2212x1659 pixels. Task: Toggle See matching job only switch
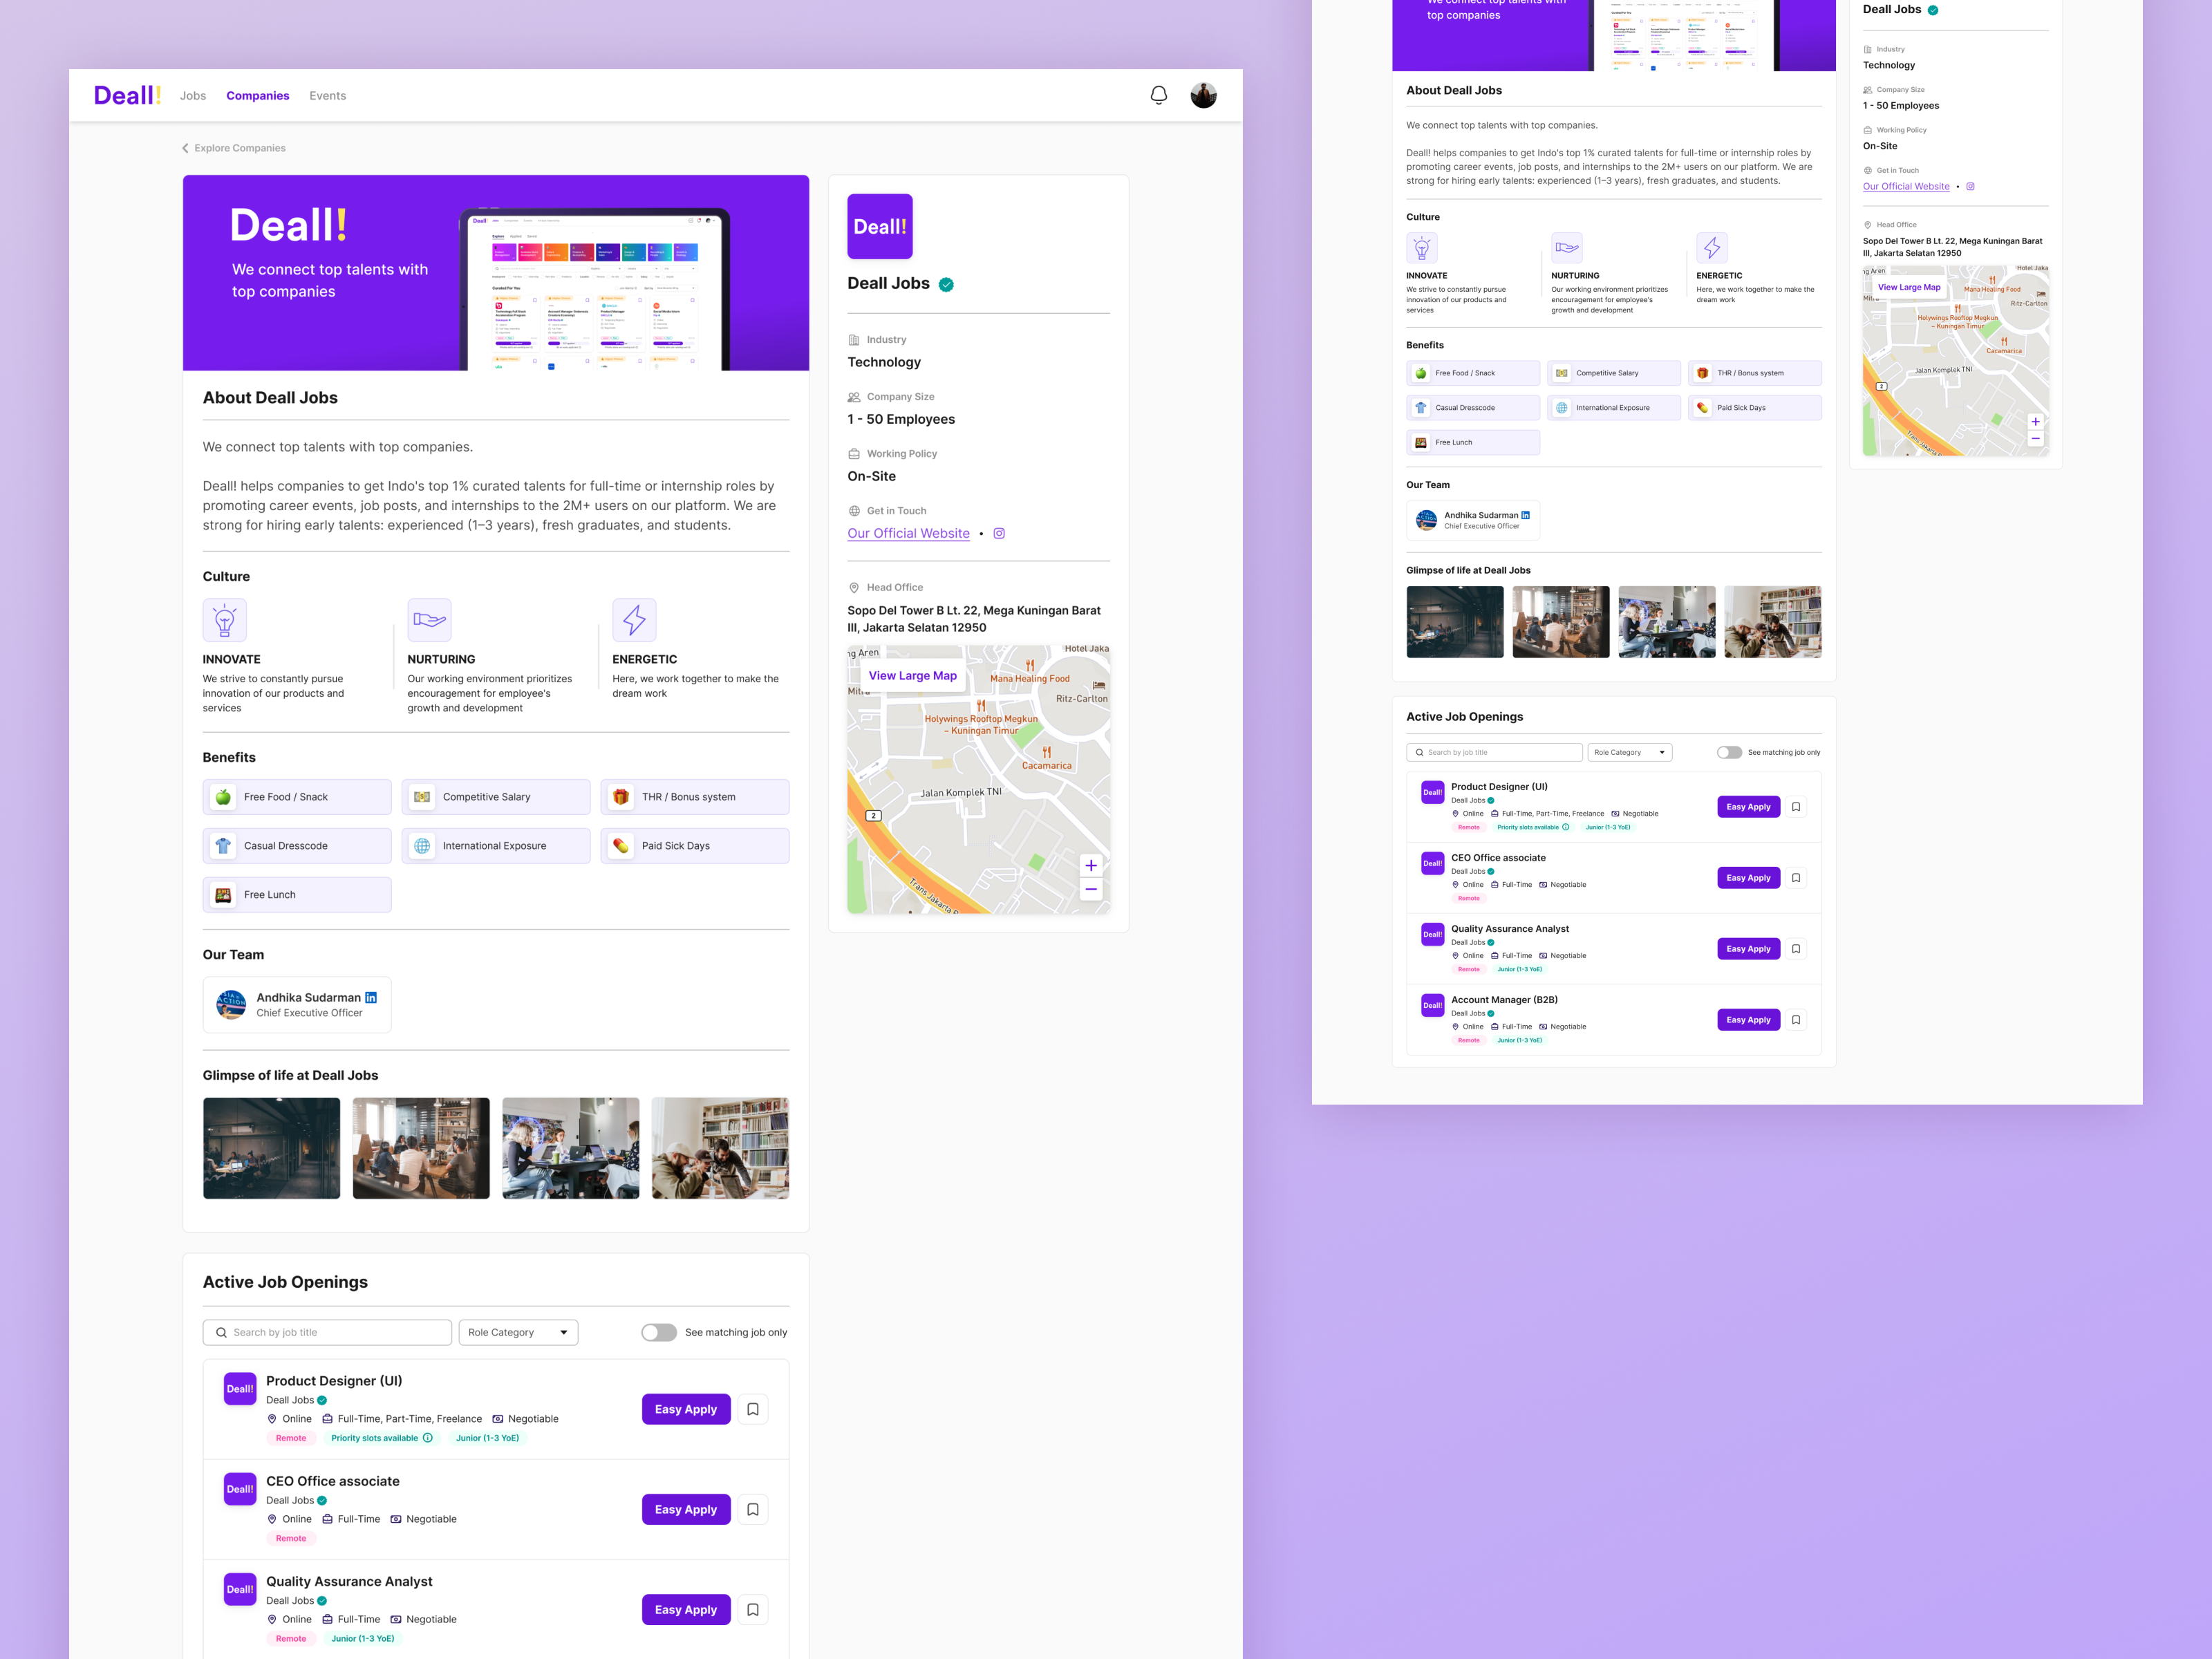point(659,1332)
